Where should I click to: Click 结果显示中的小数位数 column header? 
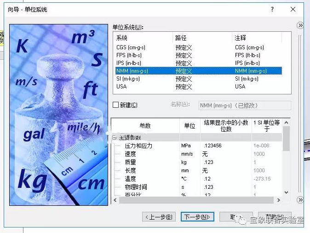pyautogui.click(x=226, y=126)
